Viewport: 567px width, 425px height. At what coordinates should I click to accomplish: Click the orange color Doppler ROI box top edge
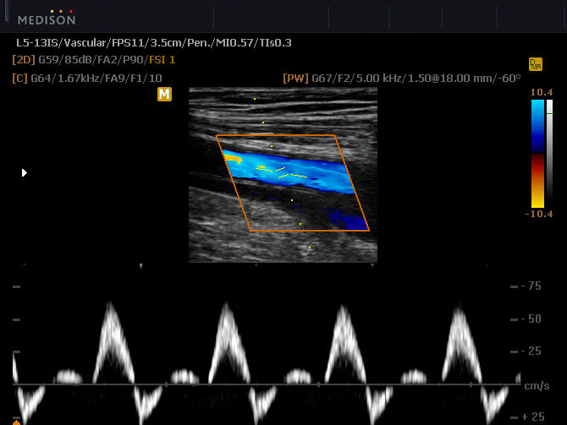pyautogui.click(x=276, y=135)
